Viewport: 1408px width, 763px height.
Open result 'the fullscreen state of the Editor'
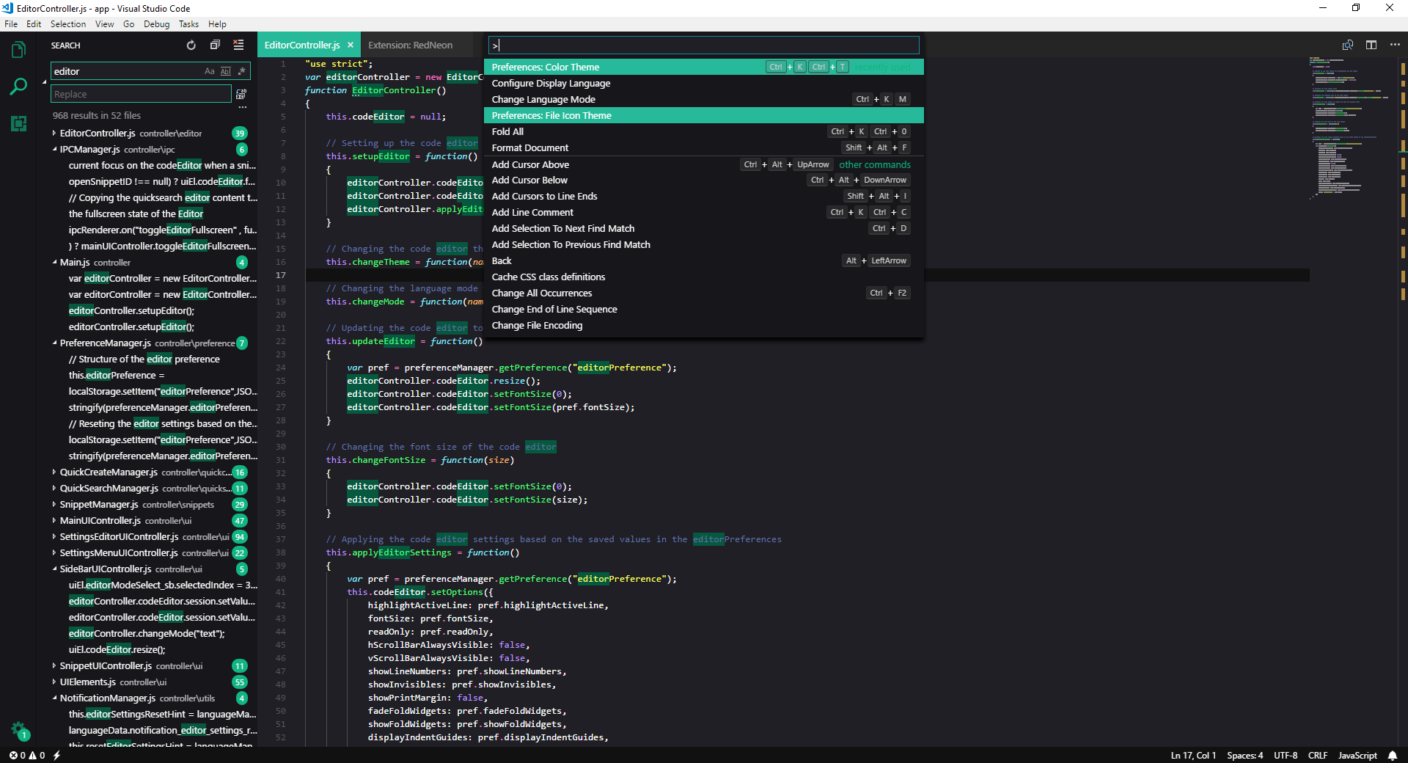point(136,214)
